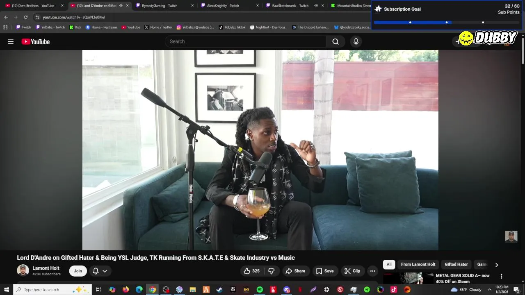Go back in the browser
Viewport: 525px width, 295px height.
tap(6, 17)
